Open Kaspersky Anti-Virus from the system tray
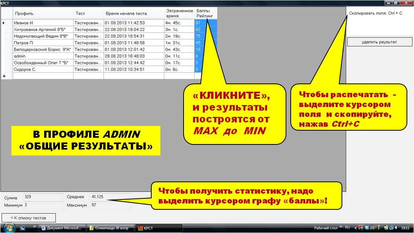The width and height of the screenshot is (414, 233). [x=360, y=227]
